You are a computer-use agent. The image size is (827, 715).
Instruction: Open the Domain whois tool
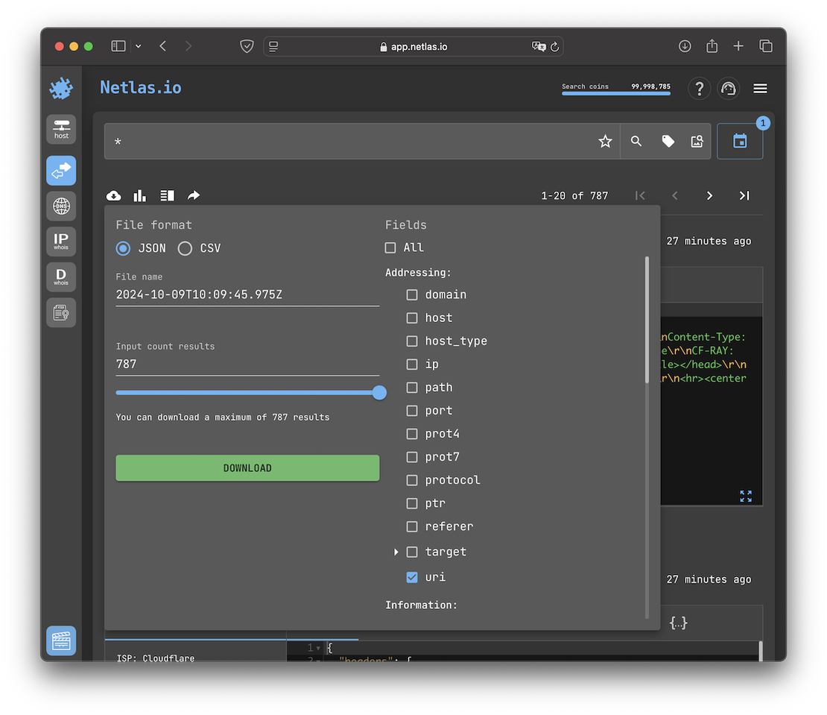(x=60, y=277)
